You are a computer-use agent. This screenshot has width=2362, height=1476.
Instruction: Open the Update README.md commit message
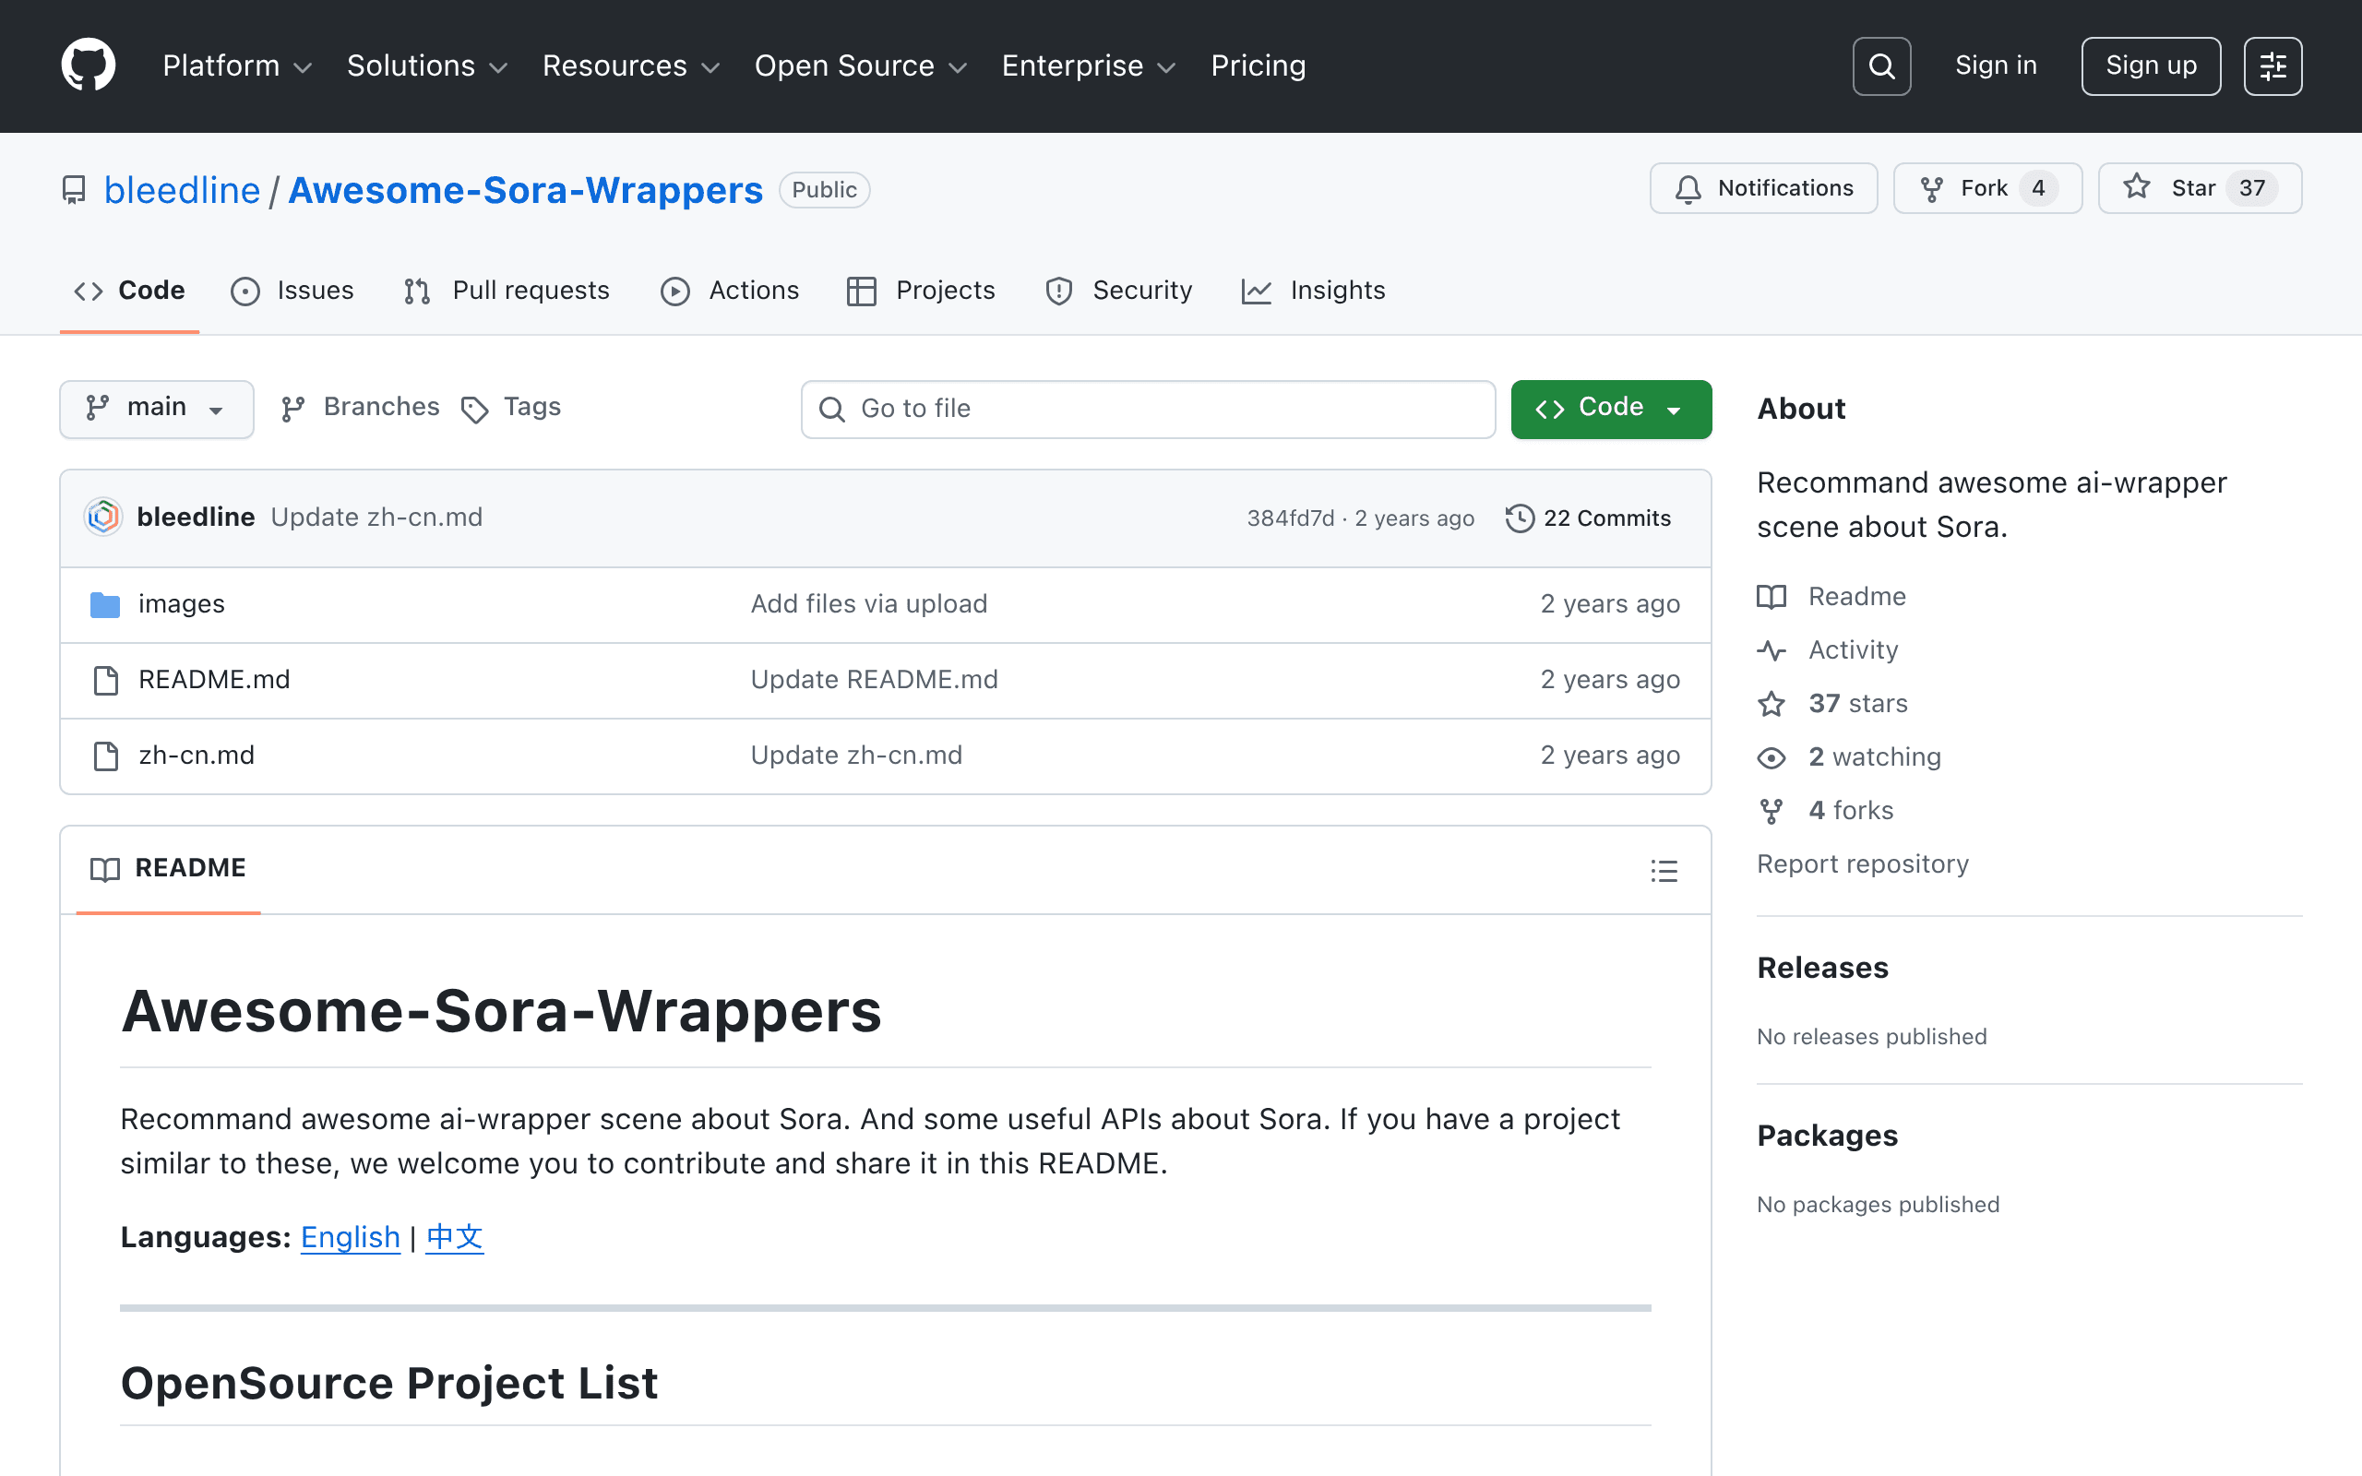click(874, 680)
